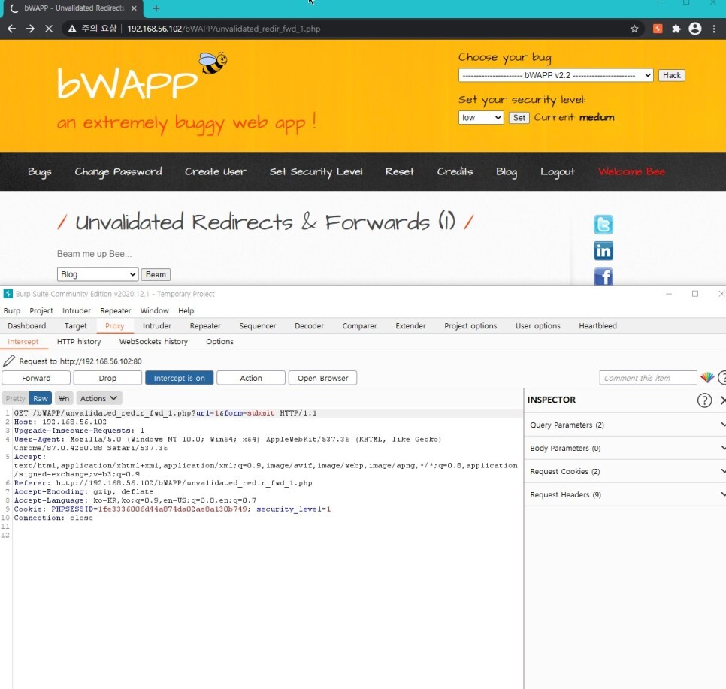Click the Beam button

click(156, 274)
